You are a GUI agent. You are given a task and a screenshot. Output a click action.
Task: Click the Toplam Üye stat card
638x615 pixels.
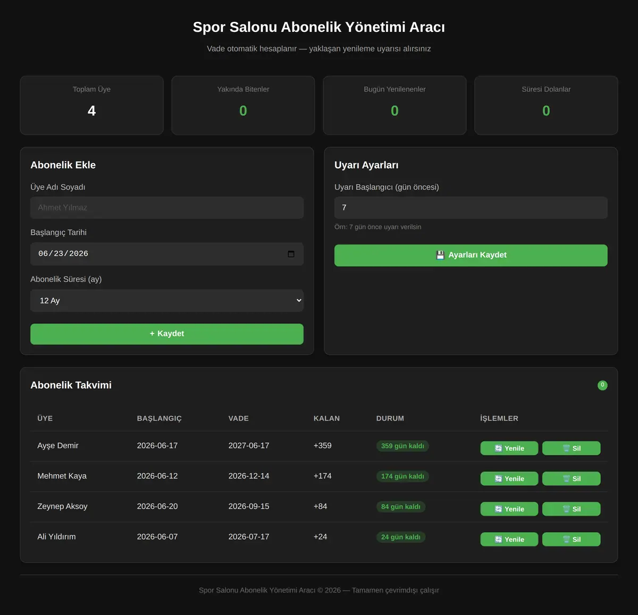(92, 105)
